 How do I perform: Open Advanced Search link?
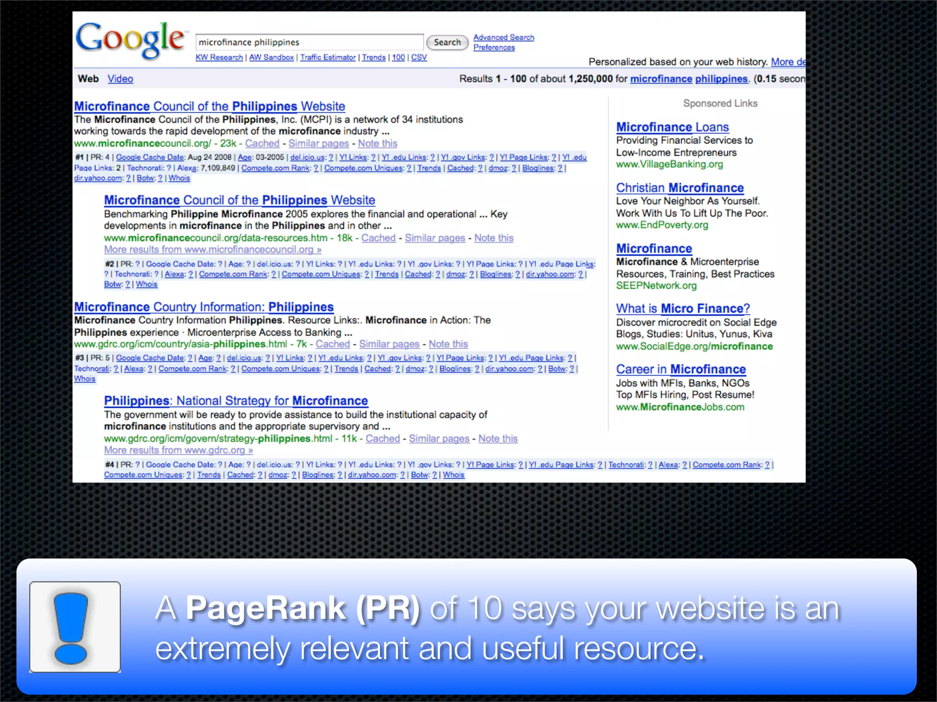click(x=504, y=37)
